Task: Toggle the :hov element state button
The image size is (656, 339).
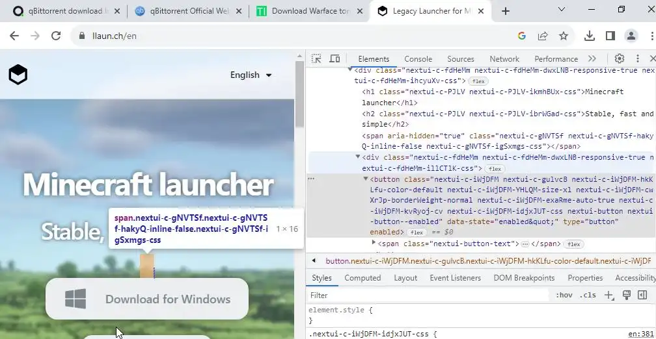Action: coord(564,295)
